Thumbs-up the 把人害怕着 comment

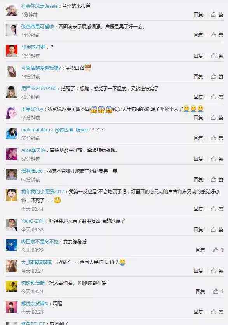click(218, 291)
